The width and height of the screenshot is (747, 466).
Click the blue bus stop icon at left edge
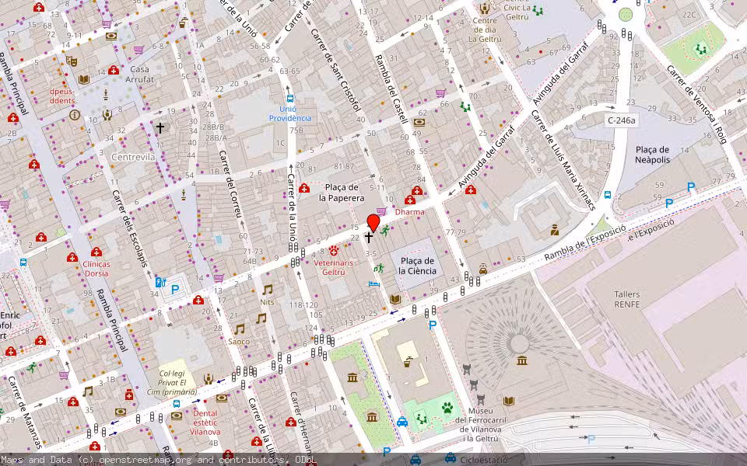click(23, 262)
